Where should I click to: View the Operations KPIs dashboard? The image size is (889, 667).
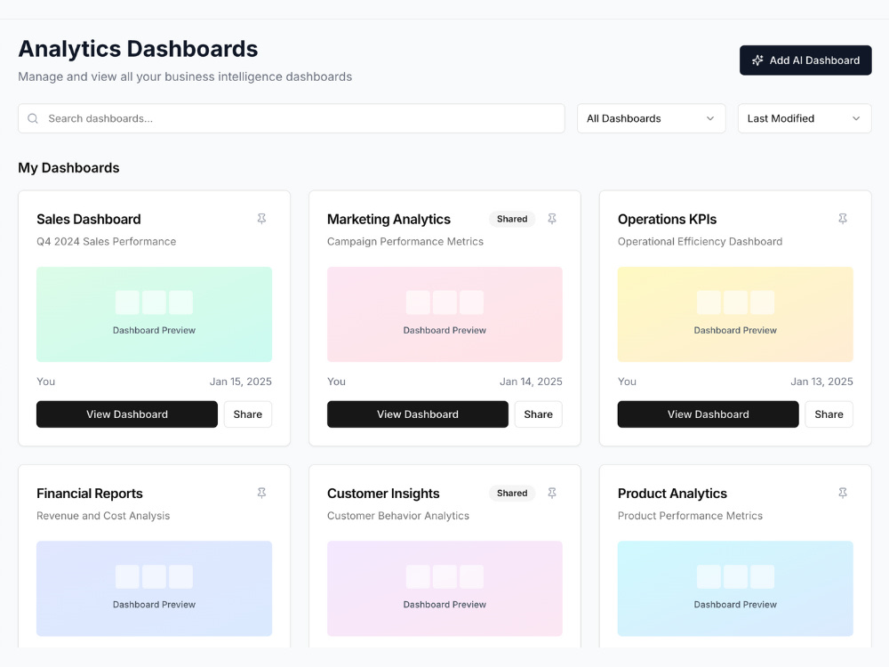(x=709, y=414)
